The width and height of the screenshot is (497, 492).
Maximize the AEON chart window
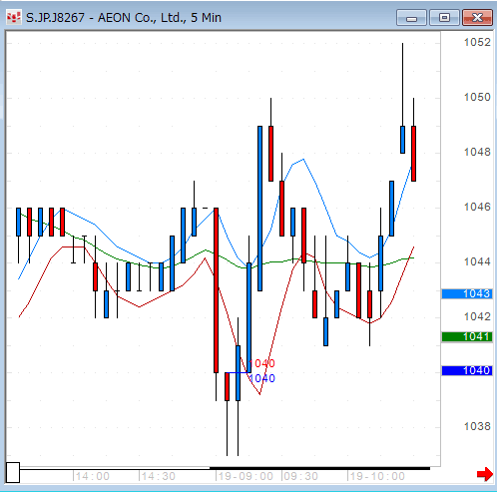point(444,18)
